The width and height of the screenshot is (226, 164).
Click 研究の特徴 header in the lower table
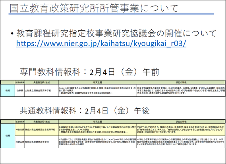coord(181,122)
